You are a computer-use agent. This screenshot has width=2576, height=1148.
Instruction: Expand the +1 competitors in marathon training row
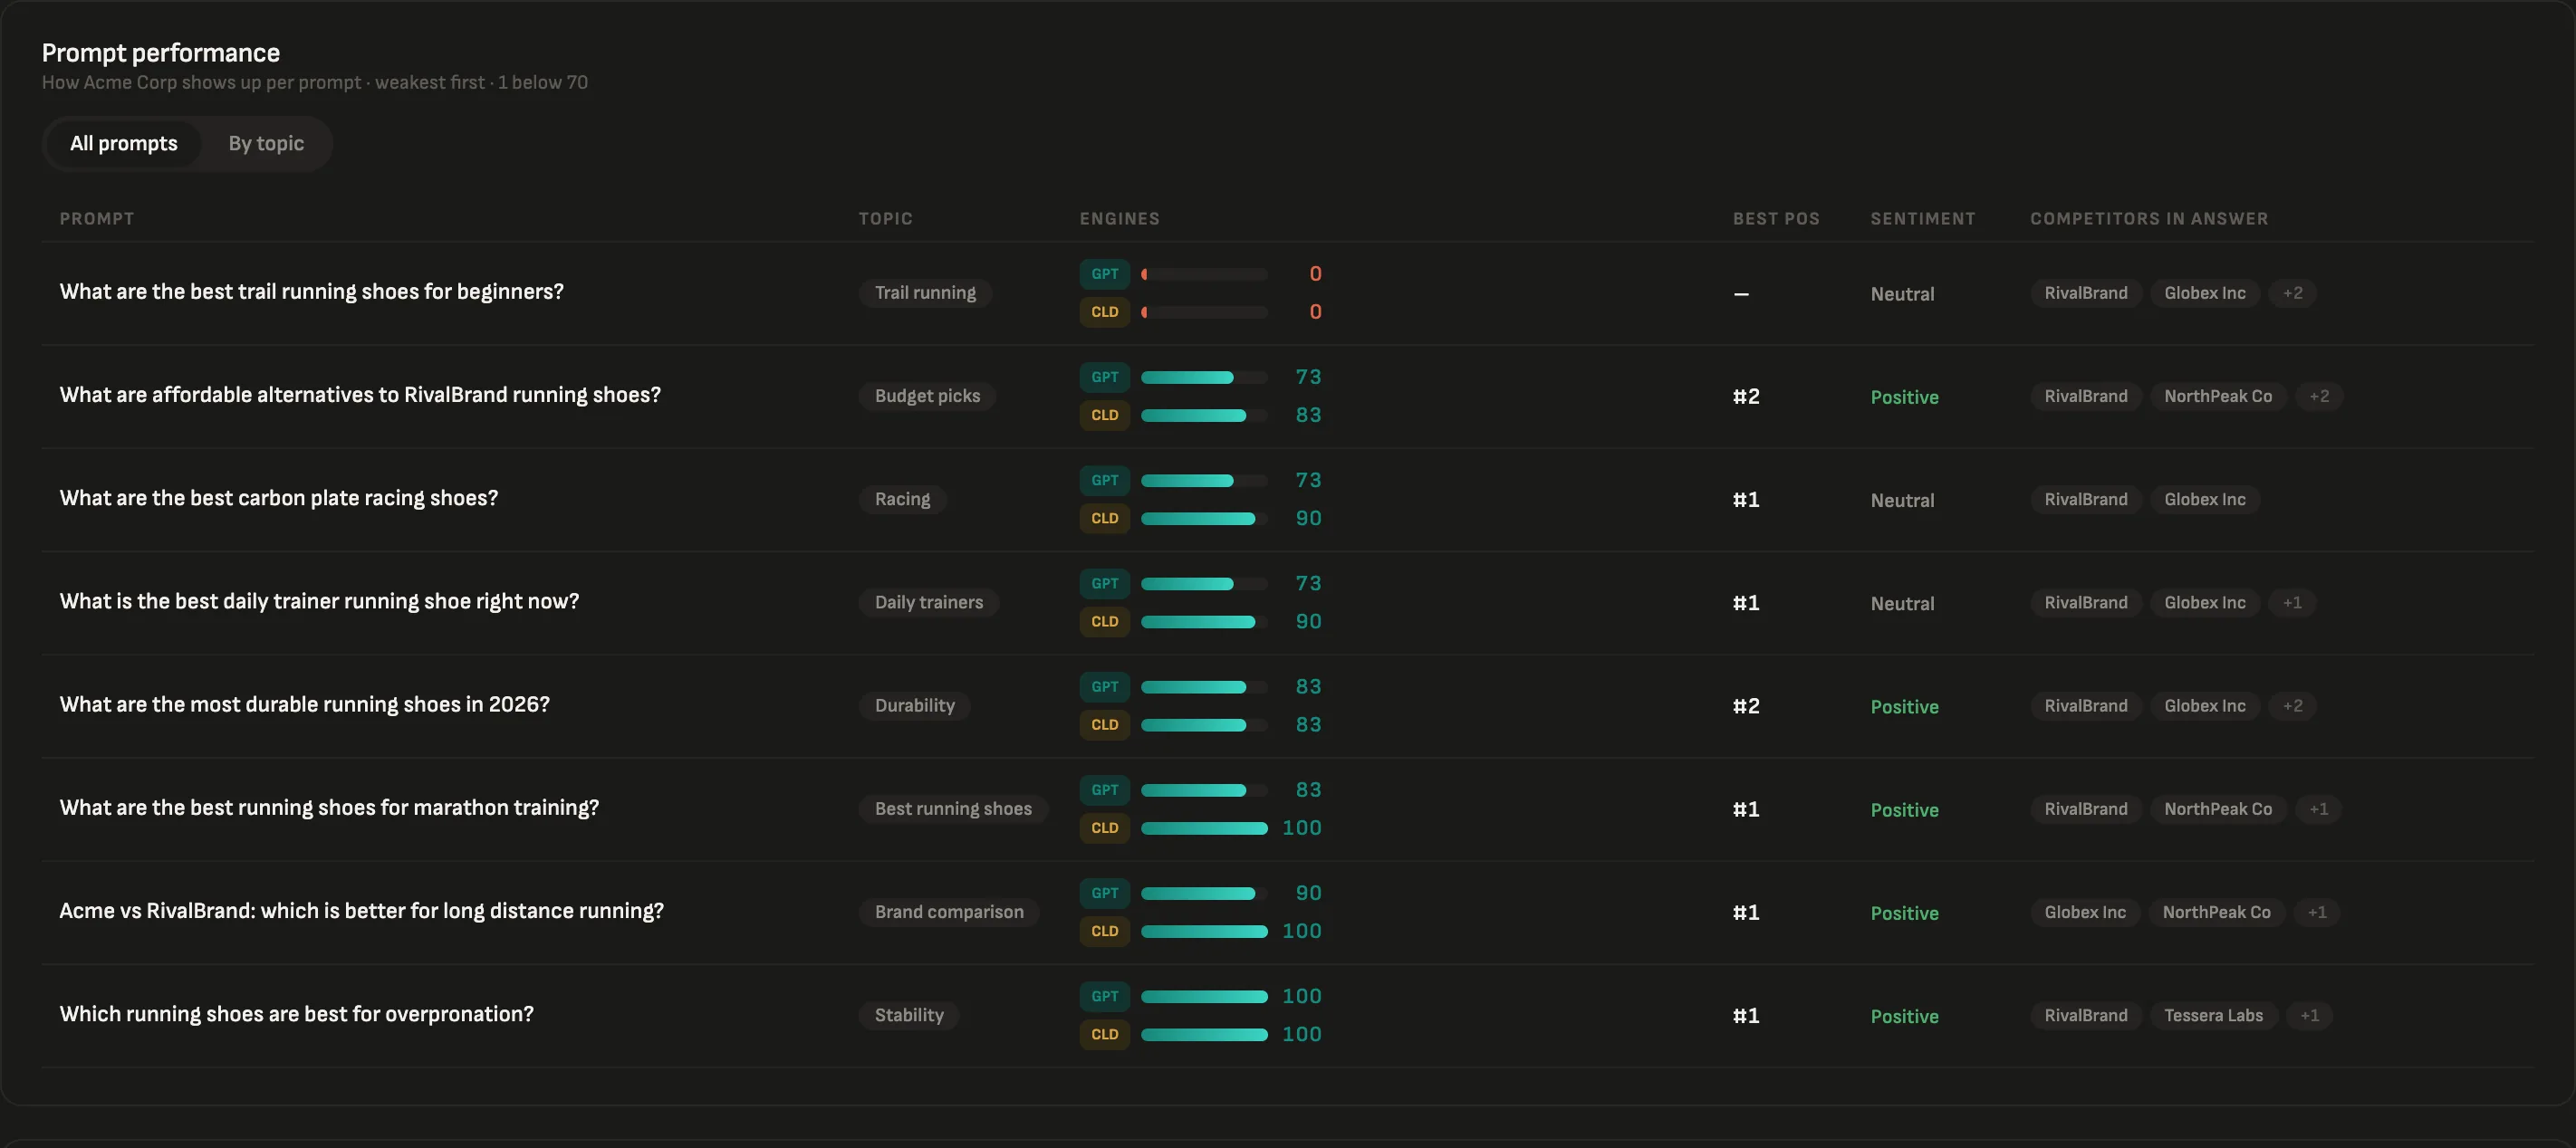point(2318,808)
